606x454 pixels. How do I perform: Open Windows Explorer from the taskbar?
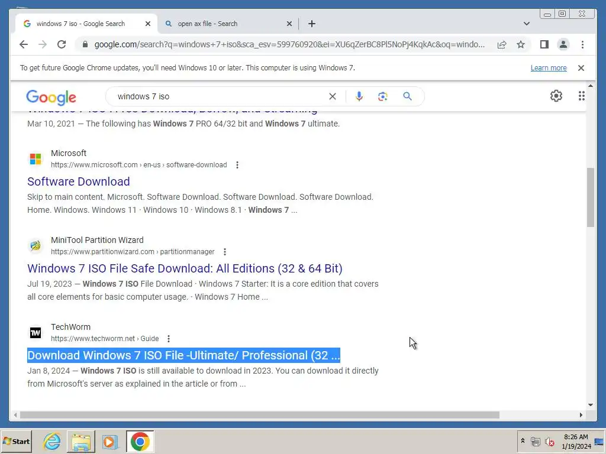coord(80,441)
